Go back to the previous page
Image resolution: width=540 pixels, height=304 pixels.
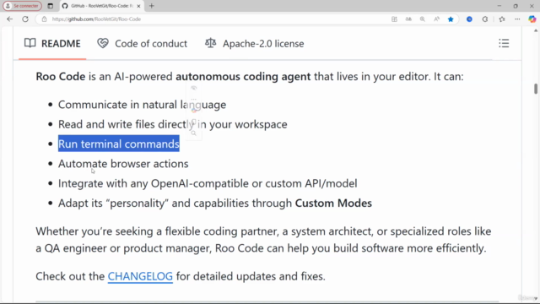click(x=9, y=19)
